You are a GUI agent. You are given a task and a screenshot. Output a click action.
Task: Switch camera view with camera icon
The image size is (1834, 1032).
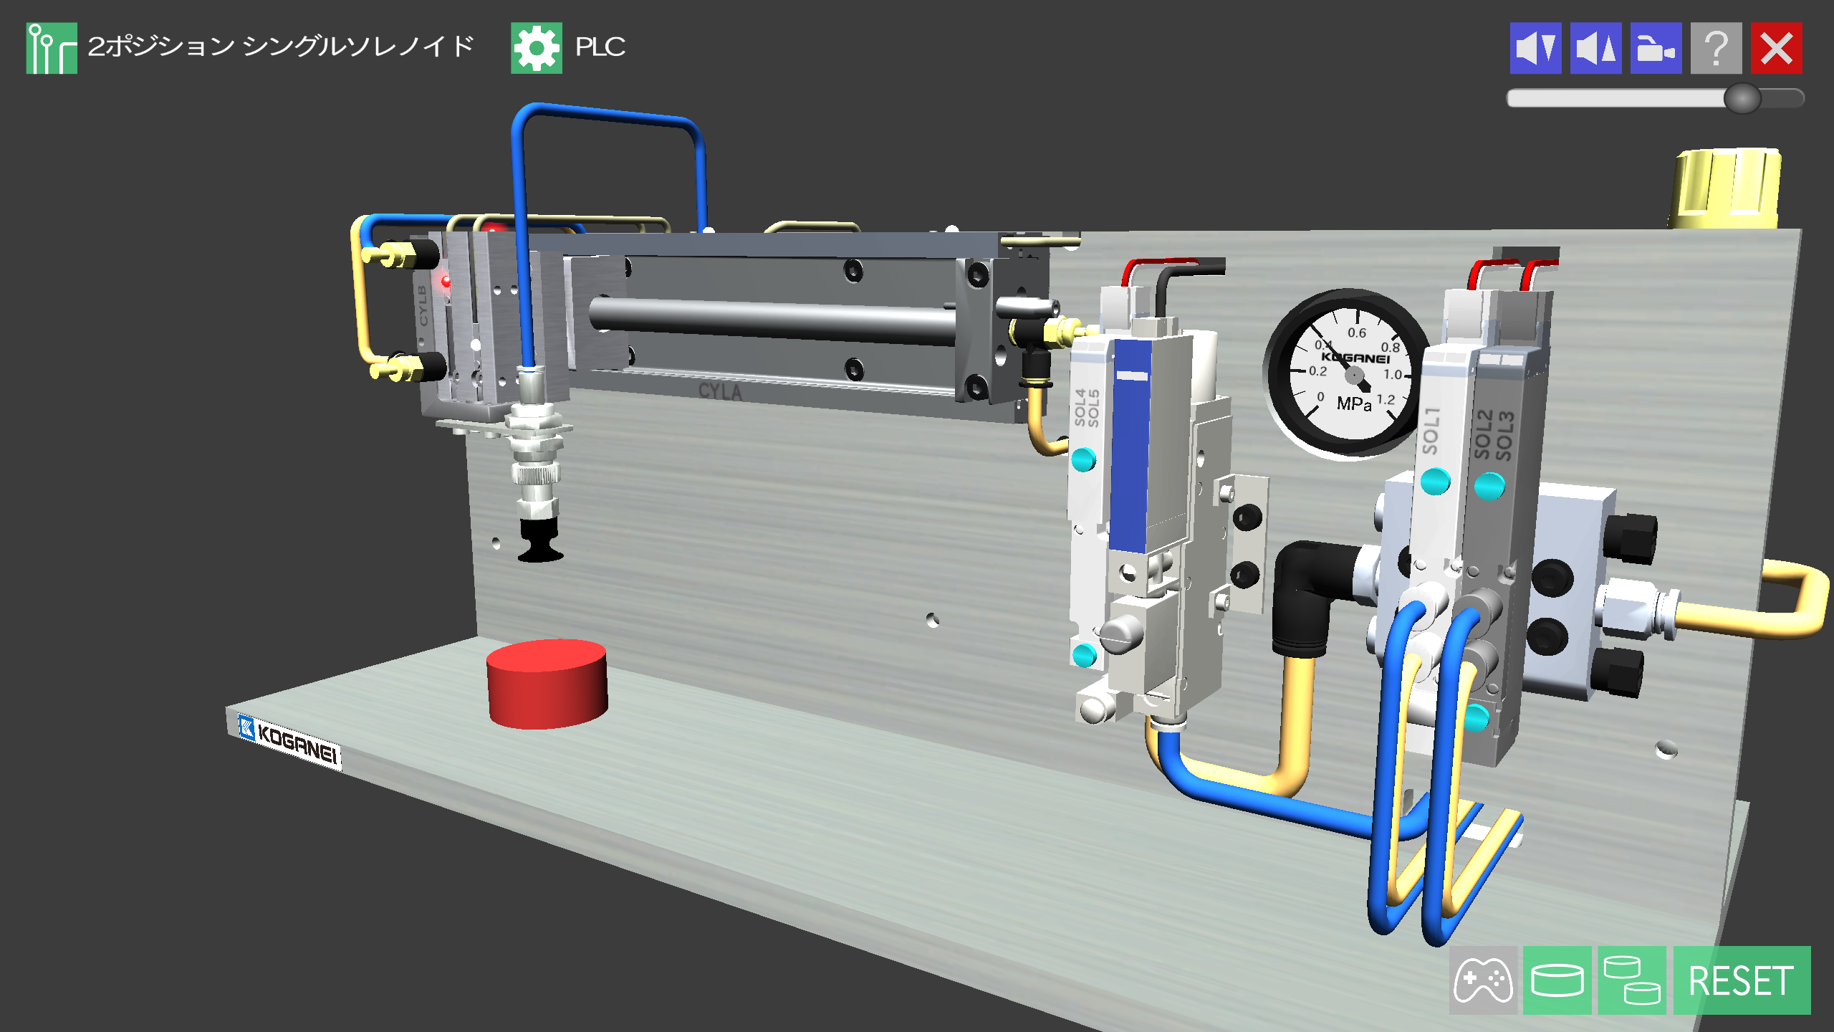(x=1656, y=48)
